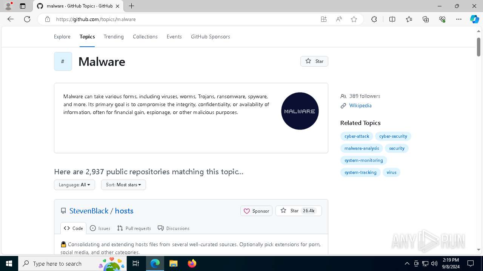
Task: Open Split screen view
Action: [392, 19]
